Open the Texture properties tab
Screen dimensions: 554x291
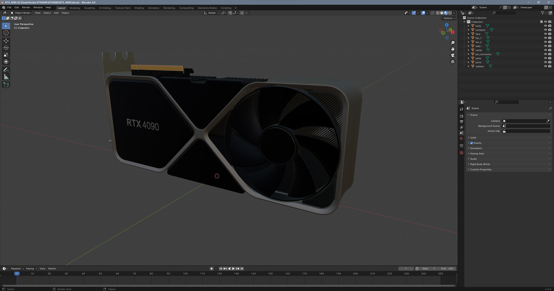461,153
